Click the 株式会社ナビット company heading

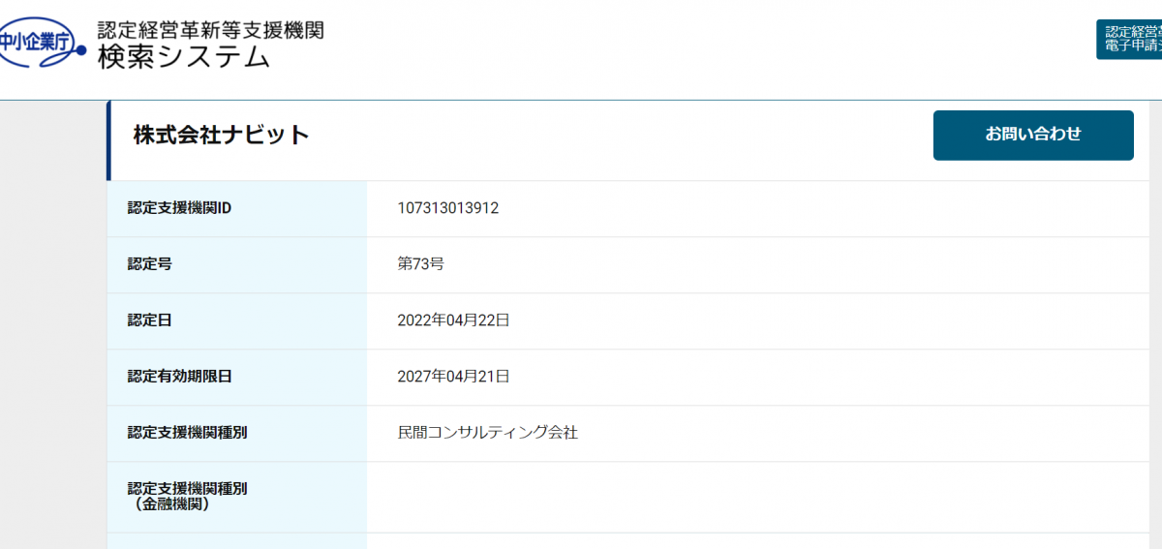click(222, 136)
